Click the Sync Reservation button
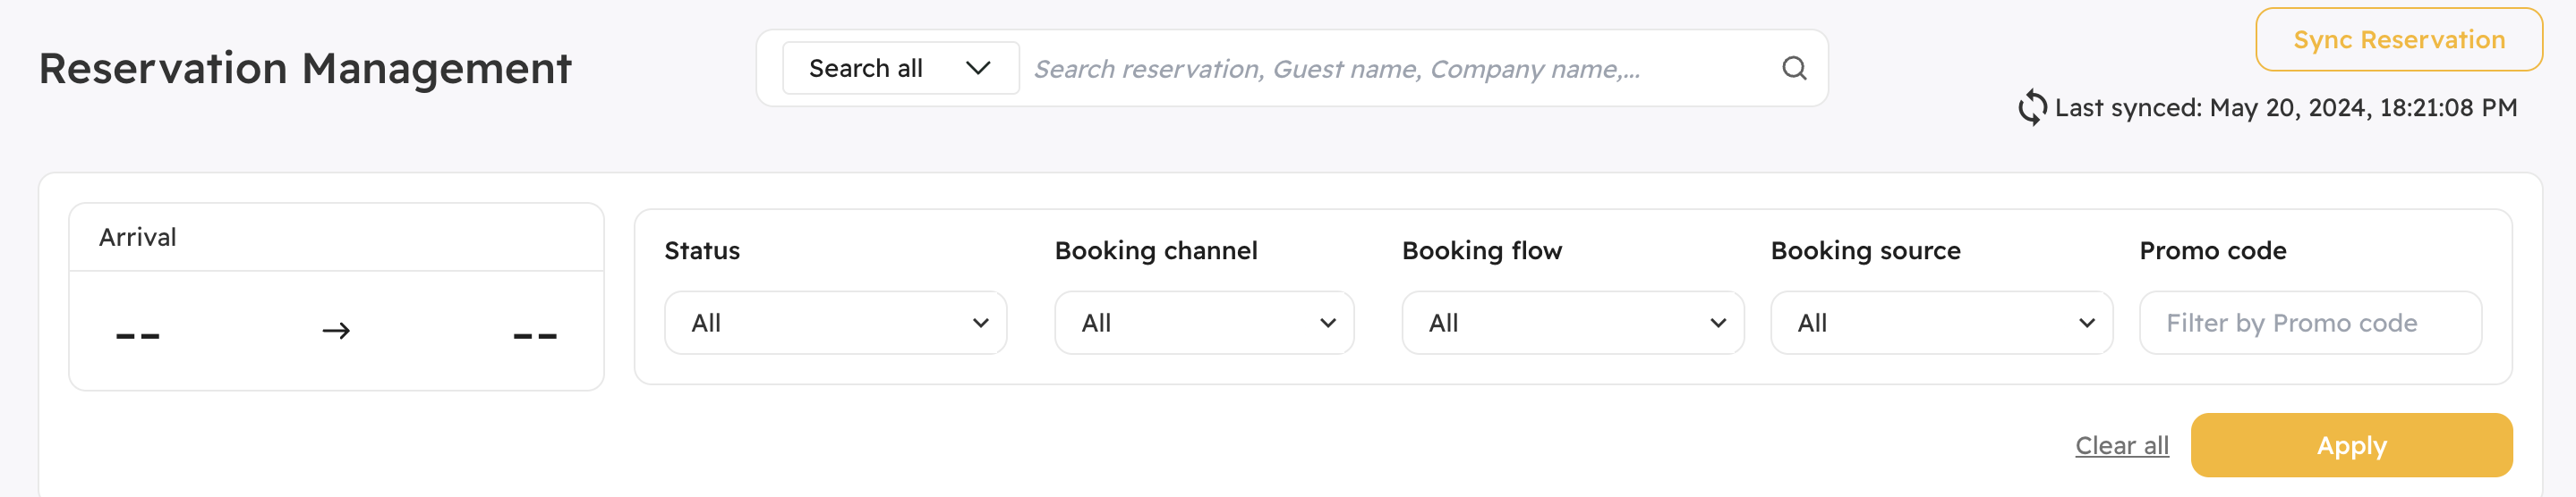 point(2398,40)
